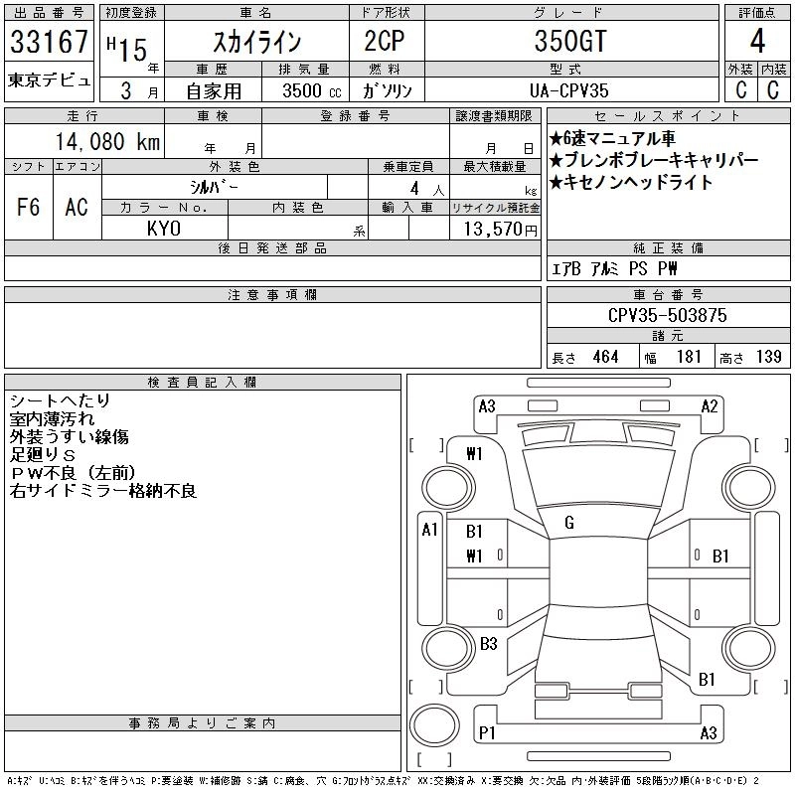This screenshot has width=795, height=795.
Task: Select inspector note 室内薄汚れ
Action: 52,418
